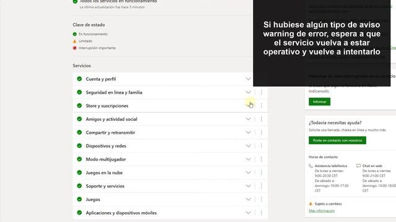This screenshot has width=396, height=222.
Task: Open more options for Store y suscripciones
Action: 261,105
